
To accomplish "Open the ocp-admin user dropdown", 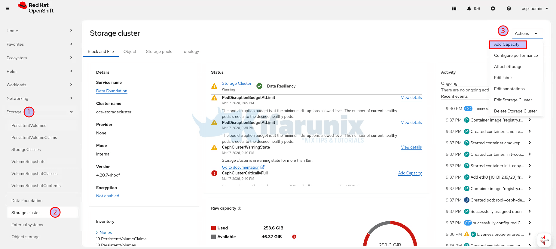I will coord(535,8).
